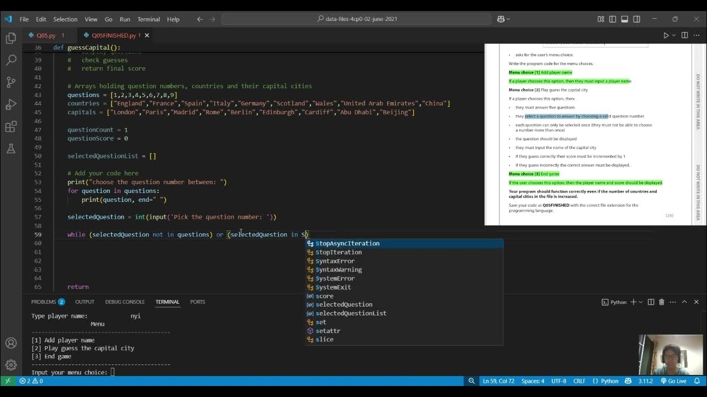This screenshot has height=397, width=707.
Task: Switch to the Q05.py tab
Action: [46, 35]
